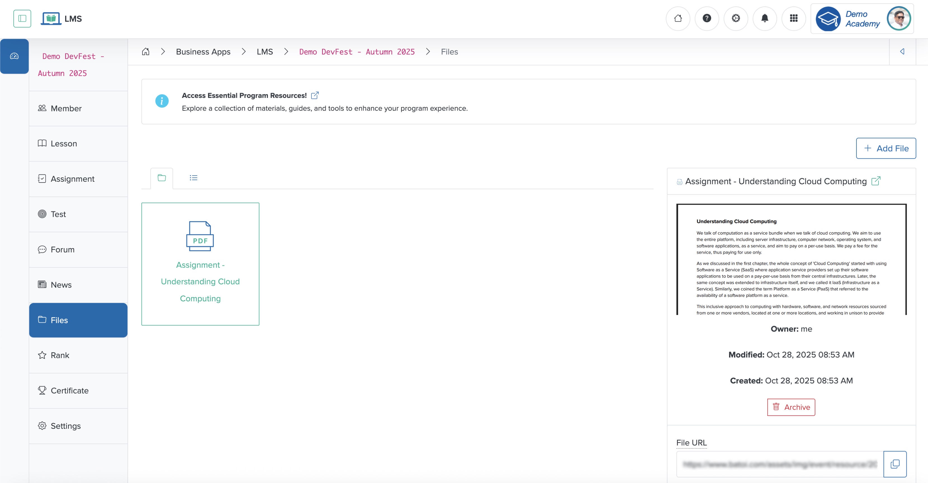Select the dashboard gauge icon in sidebar
This screenshot has width=928, height=483.
pyautogui.click(x=14, y=56)
